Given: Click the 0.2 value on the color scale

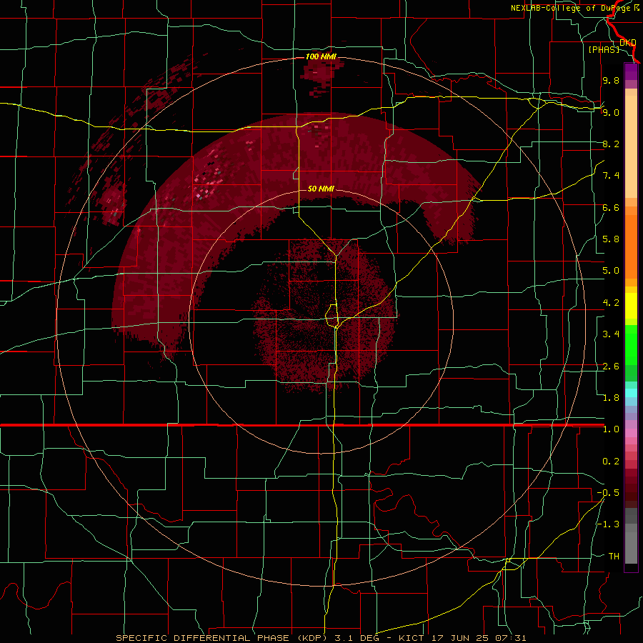Looking at the screenshot, I should pyautogui.click(x=611, y=462).
